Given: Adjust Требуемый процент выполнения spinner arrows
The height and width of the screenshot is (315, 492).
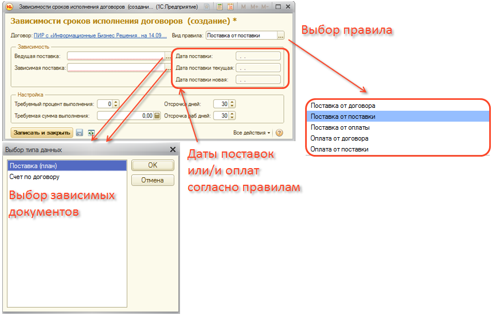Looking at the screenshot, I should coord(115,104).
